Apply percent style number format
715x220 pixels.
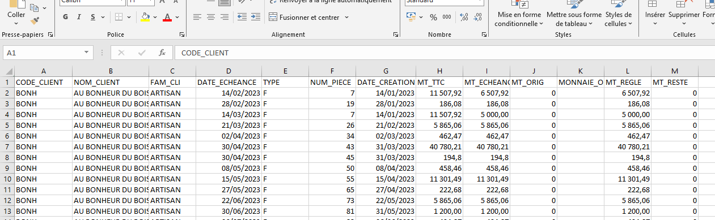click(434, 18)
